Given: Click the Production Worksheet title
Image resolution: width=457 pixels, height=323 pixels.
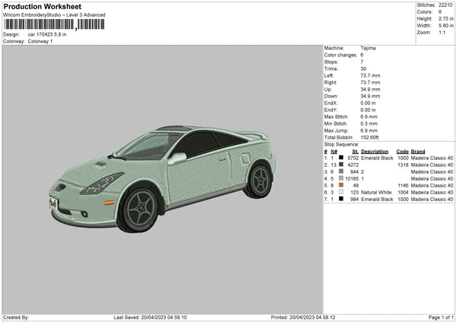Looking at the screenshot, I should pos(42,7).
